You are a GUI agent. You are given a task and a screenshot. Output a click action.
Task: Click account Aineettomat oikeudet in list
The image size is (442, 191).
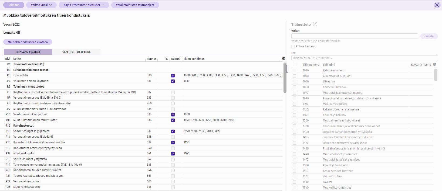point(337,76)
